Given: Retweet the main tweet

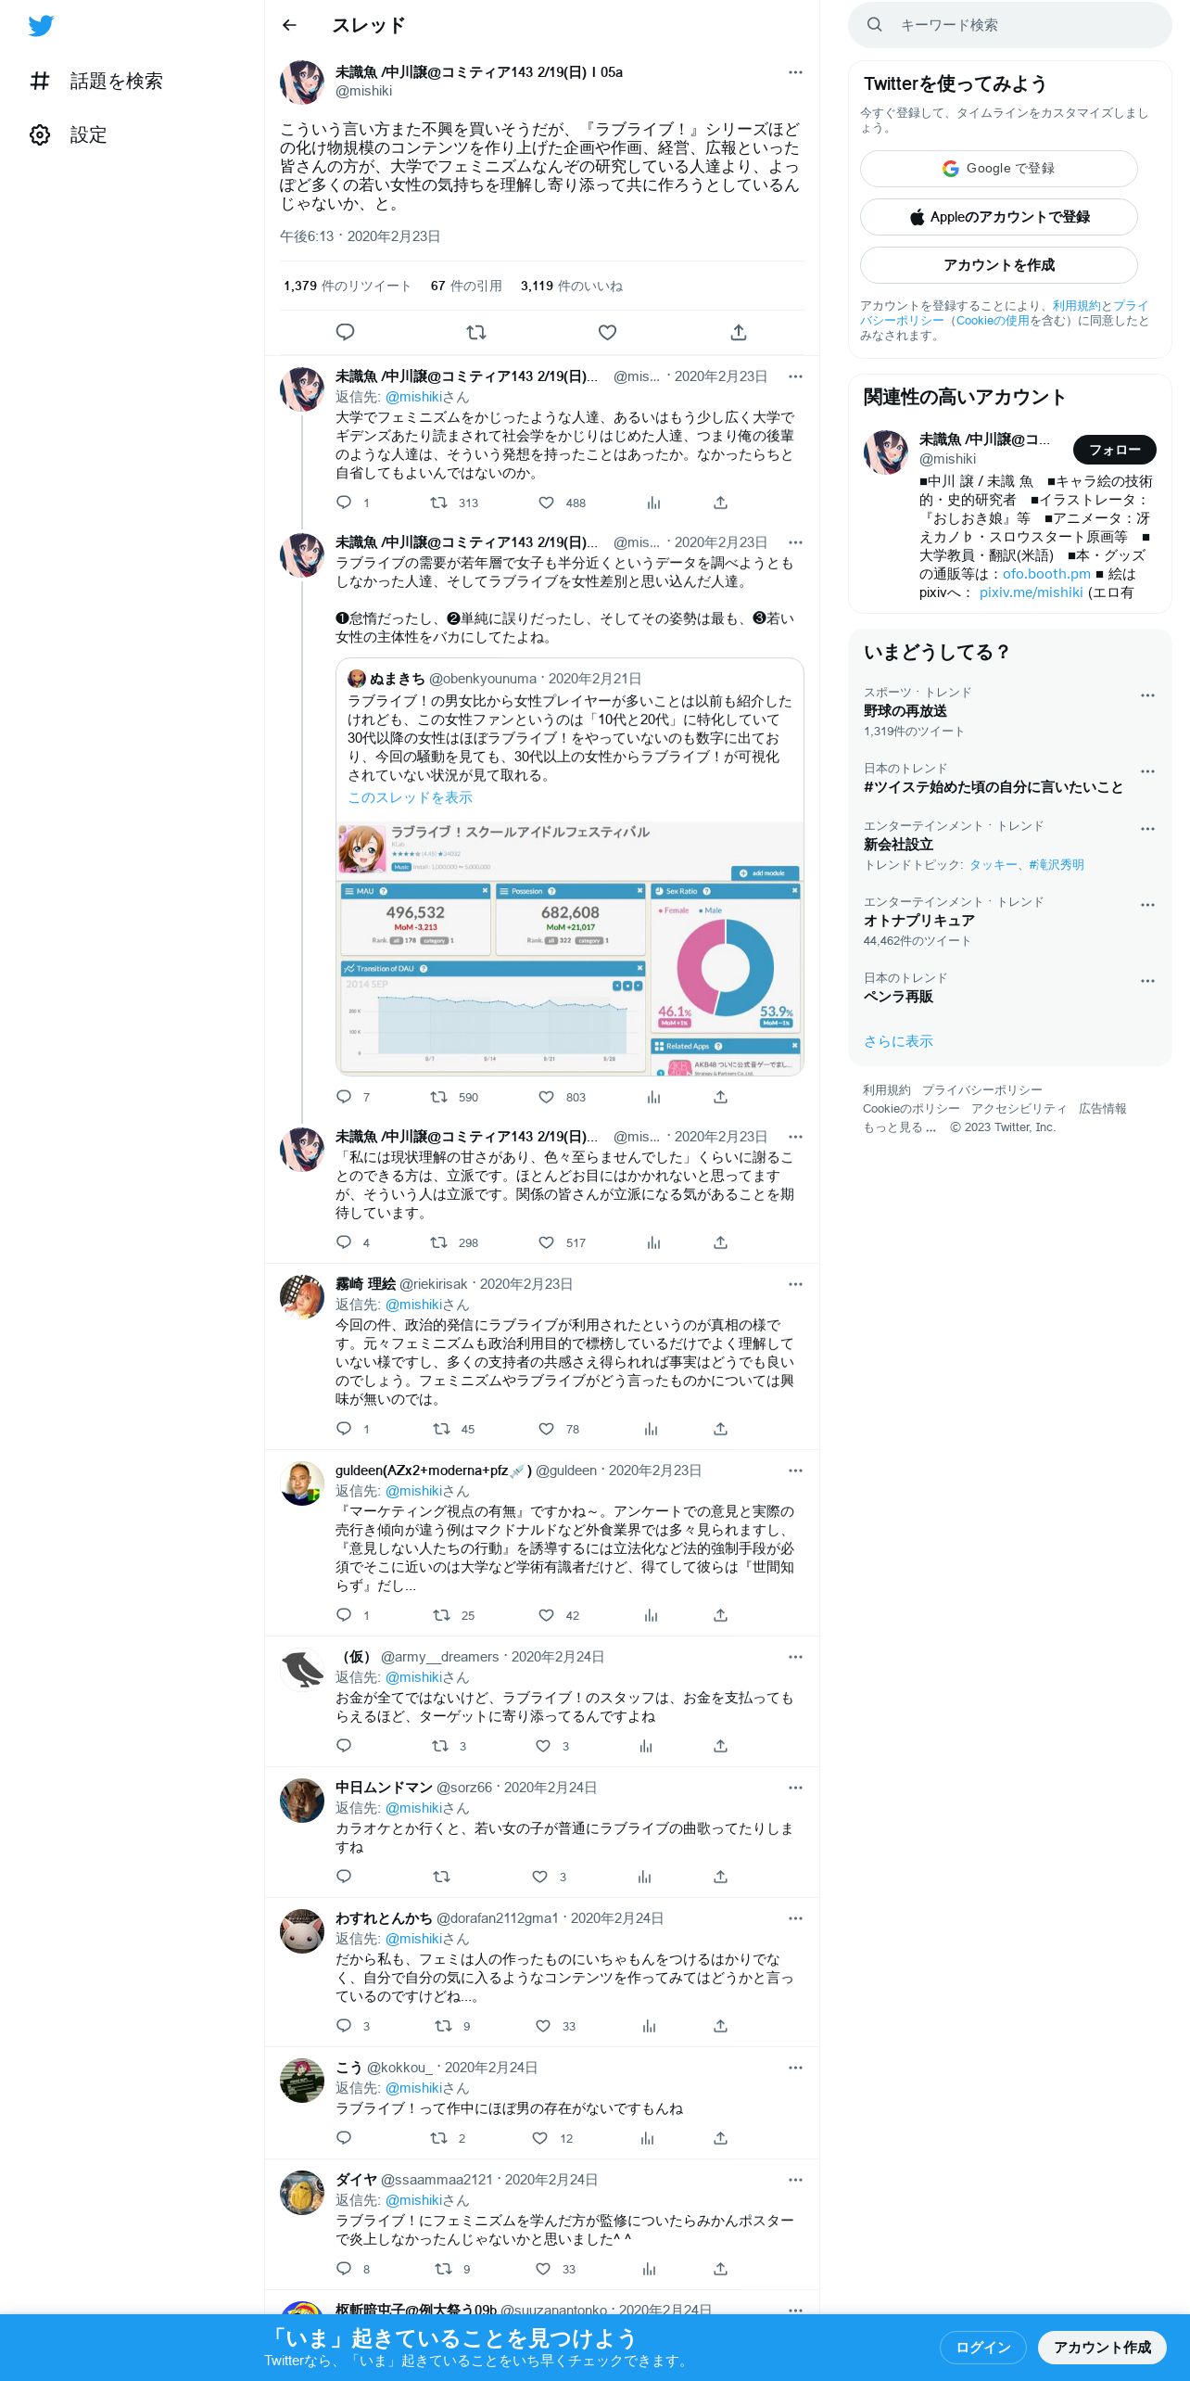Looking at the screenshot, I should (x=476, y=332).
